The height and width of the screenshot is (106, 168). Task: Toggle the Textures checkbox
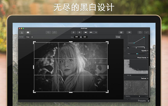click(x=125, y=79)
